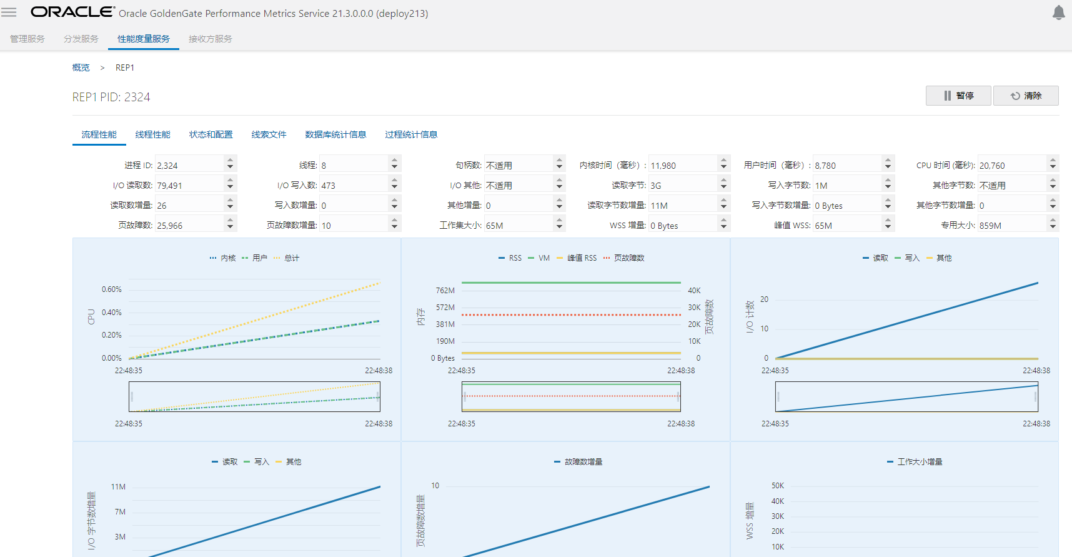Toggle 写入 series in I/O 计数 chart
This screenshot has height=557, width=1072.
coord(907,258)
